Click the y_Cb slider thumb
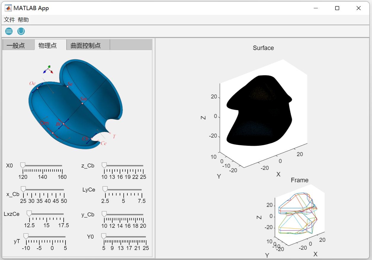This screenshot has width=372, height=260. point(104,214)
